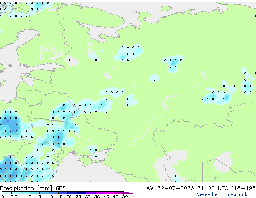The height and width of the screenshot is (198, 256).
Task: Pick the 0.1–0.5 mm palest legend swatch
Action: pyautogui.click(x=7, y=193)
